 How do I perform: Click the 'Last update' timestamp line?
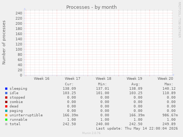tap(137, 129)
